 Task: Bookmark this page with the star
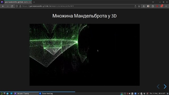(x=139, y=6)
